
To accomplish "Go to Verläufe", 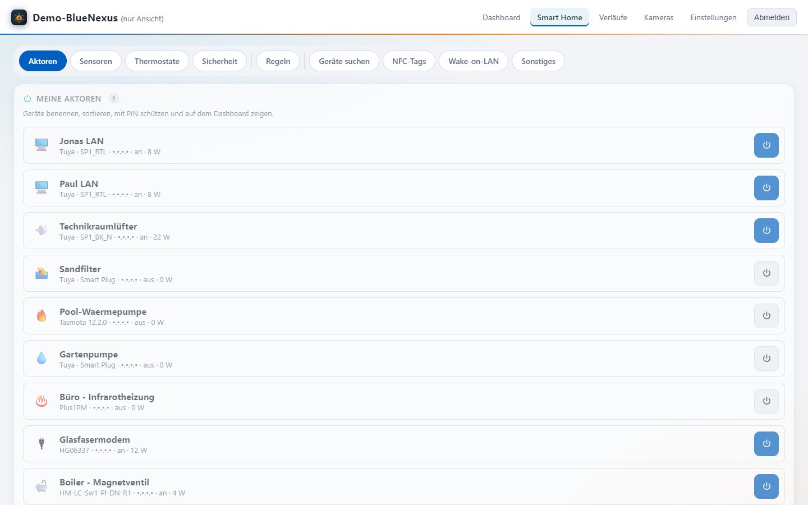I will 613,17.
